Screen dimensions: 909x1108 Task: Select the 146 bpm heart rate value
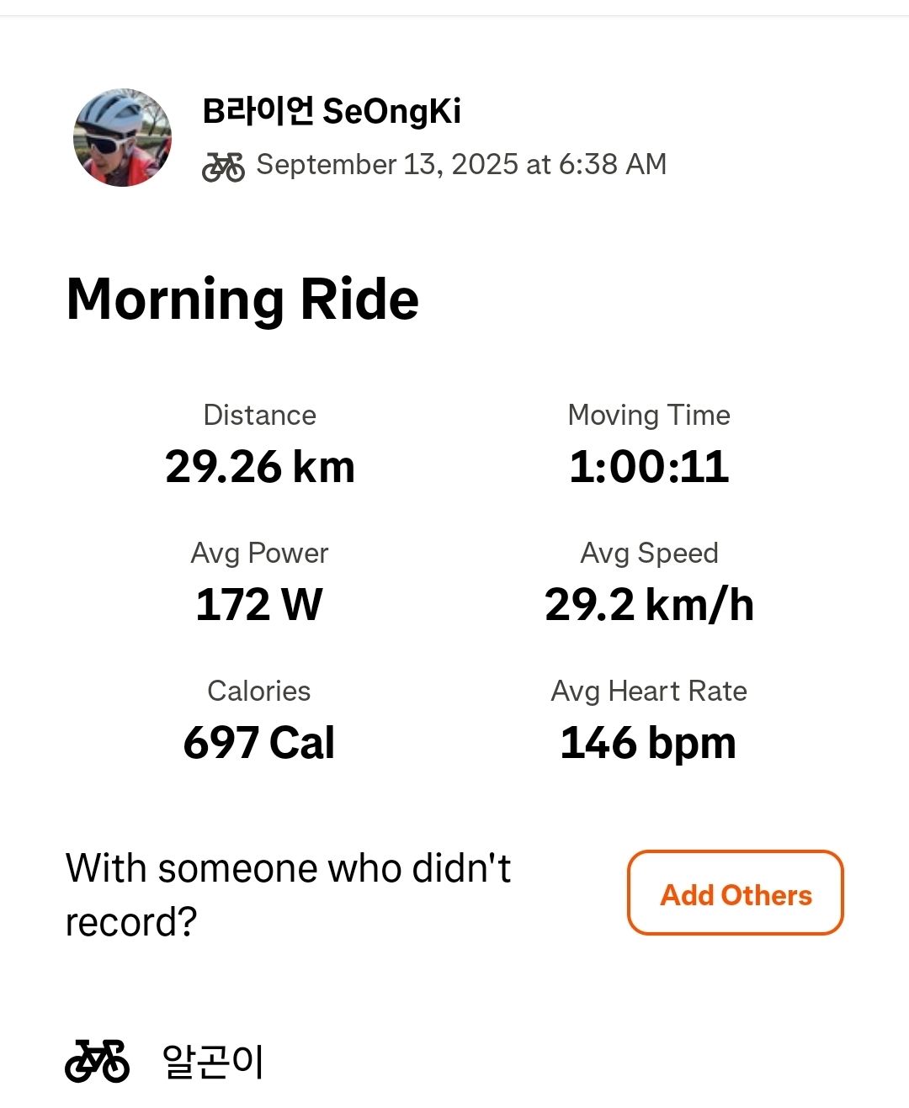coord(649,743)
